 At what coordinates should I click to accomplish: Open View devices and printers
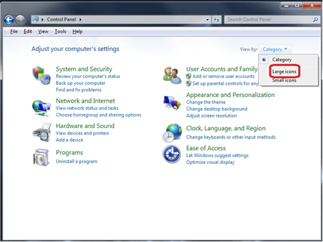(82, 133)
